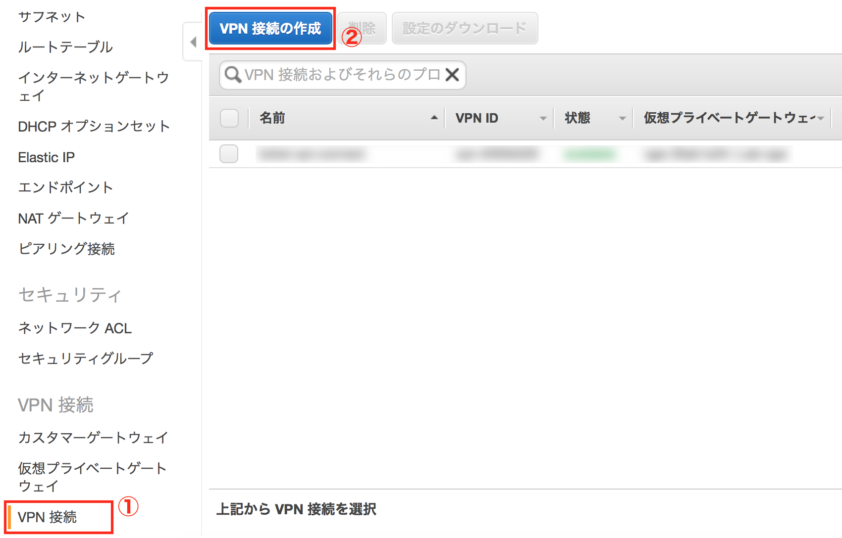Open the 状態 column filter dropdown

(622, 118)
